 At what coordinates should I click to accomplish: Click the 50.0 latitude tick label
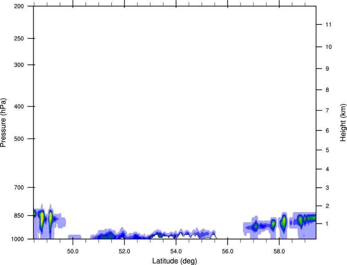(x=73, y=252)
